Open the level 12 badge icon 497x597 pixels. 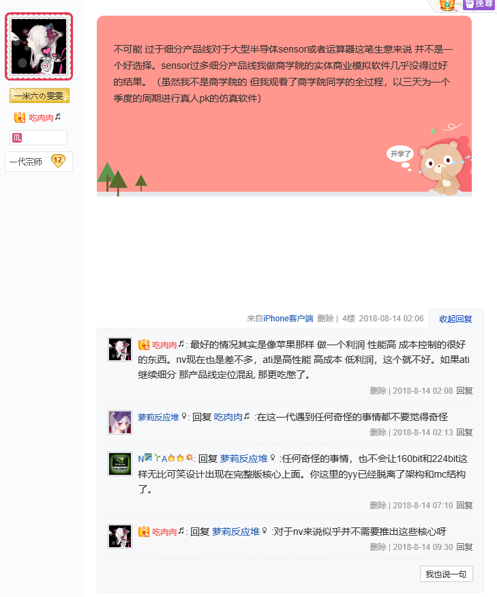coord(58,161)
